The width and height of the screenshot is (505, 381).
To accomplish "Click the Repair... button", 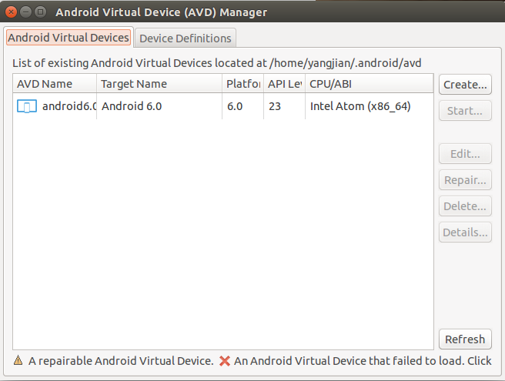I will (x=465, y=179).
